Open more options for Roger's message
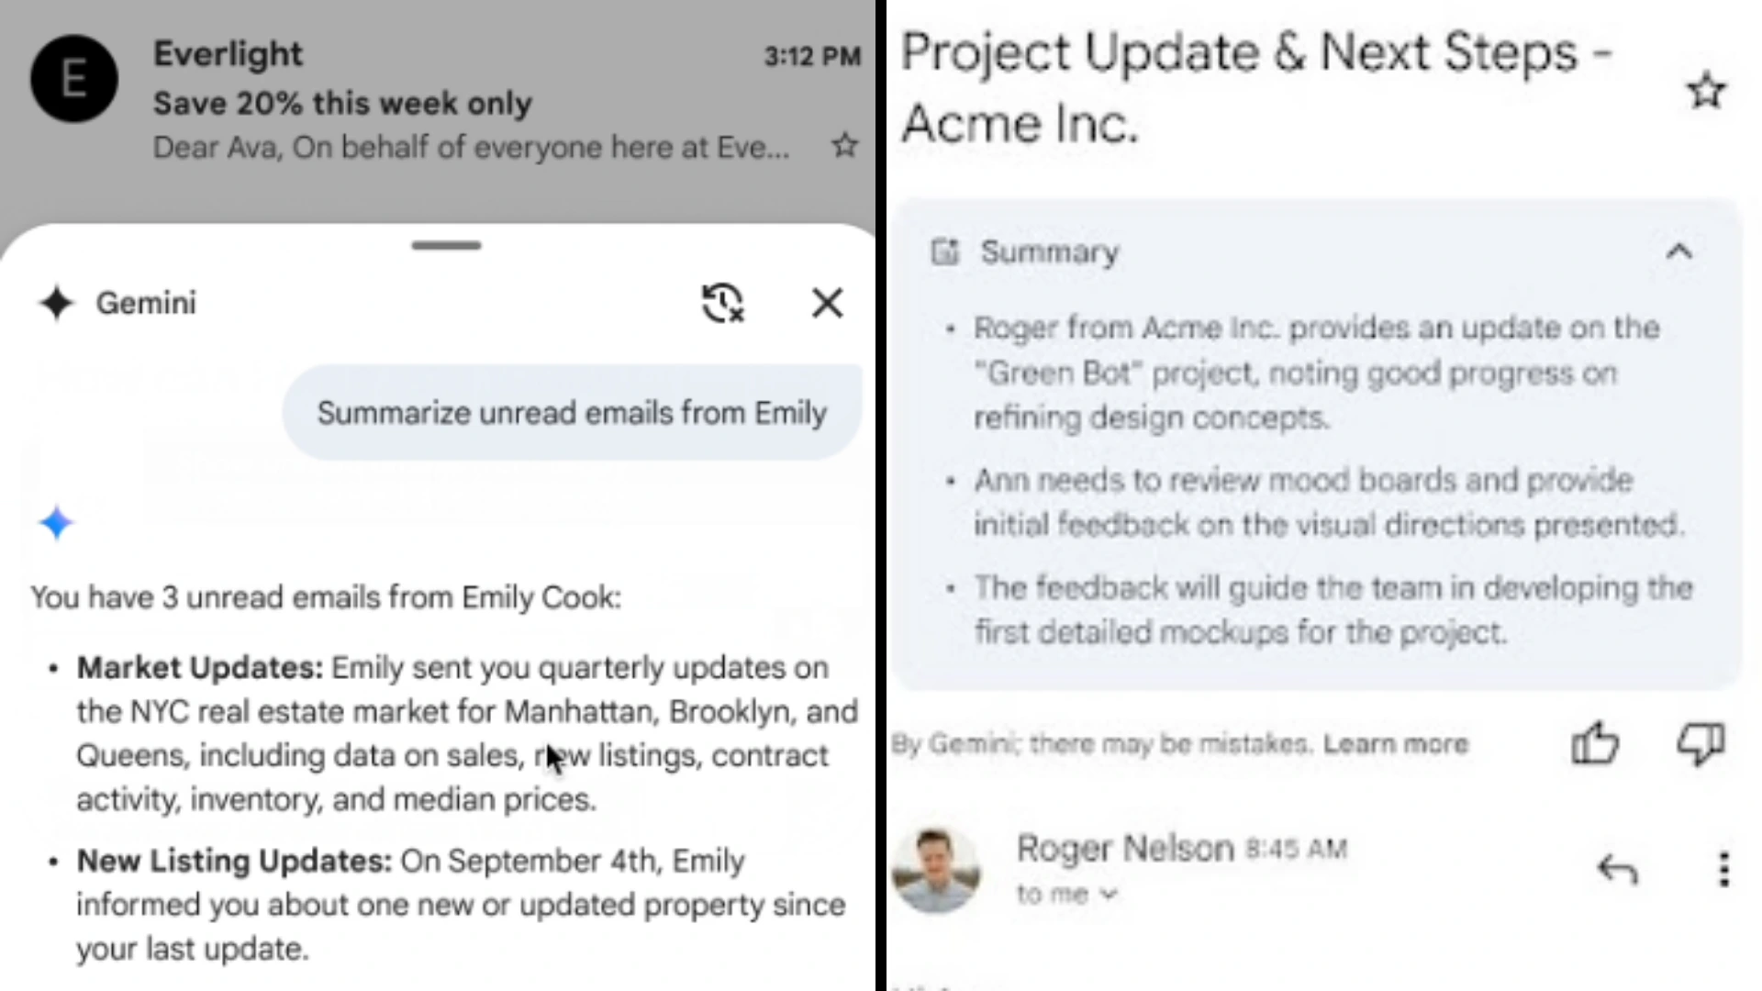 1724,869
